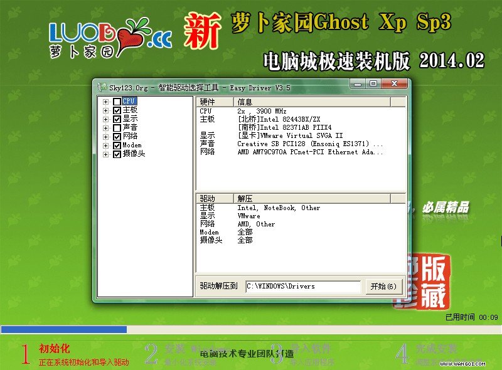Expand the Modem tree node

[x=105, y=145]
